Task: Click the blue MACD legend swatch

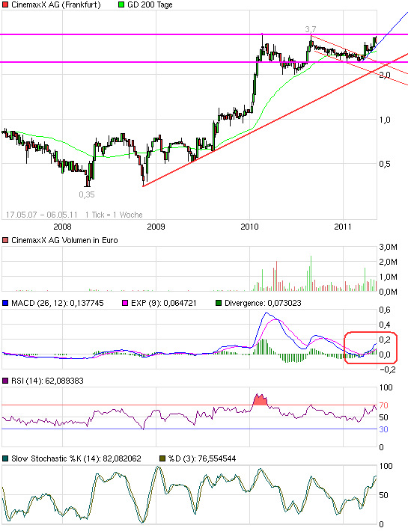Action: [5, 303]
